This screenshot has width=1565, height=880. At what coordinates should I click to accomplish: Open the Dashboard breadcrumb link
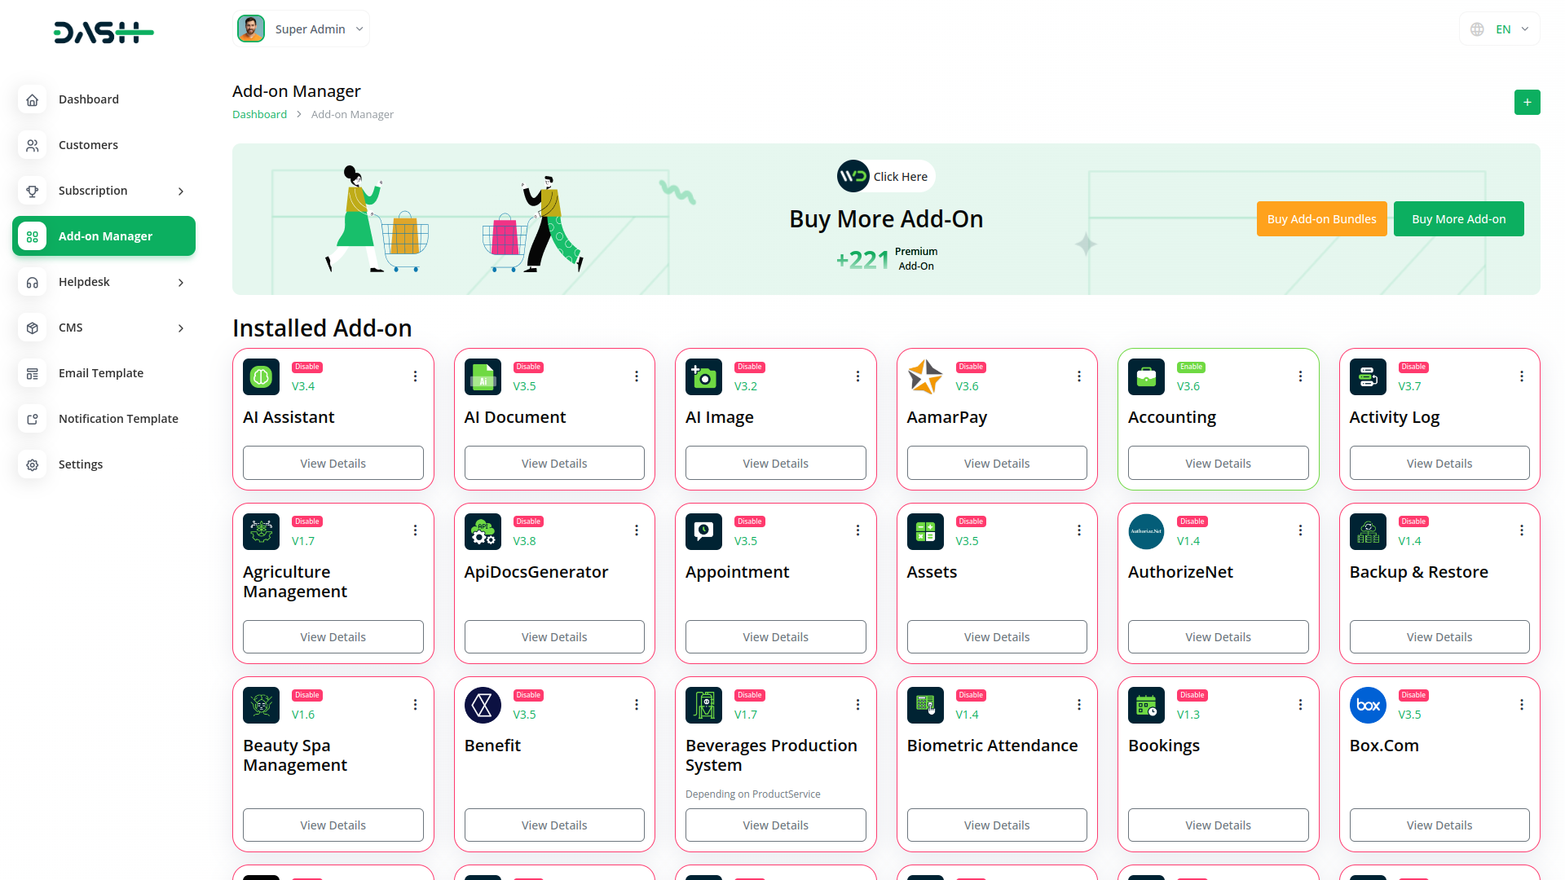pos(259,114)
